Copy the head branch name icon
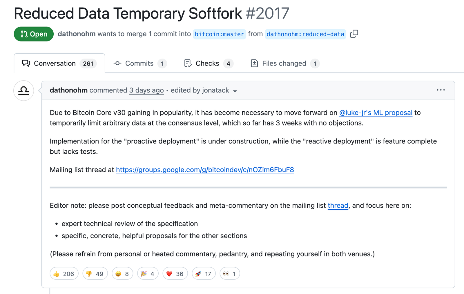Viewport: 464px width, 294px height. (354, 34)
